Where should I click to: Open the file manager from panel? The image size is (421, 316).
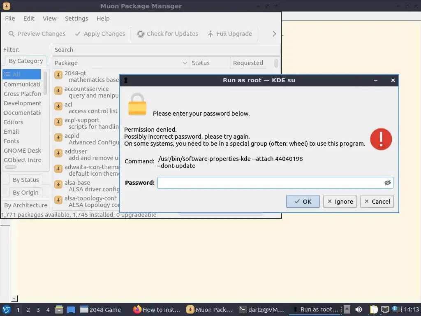tap(59, 309)
